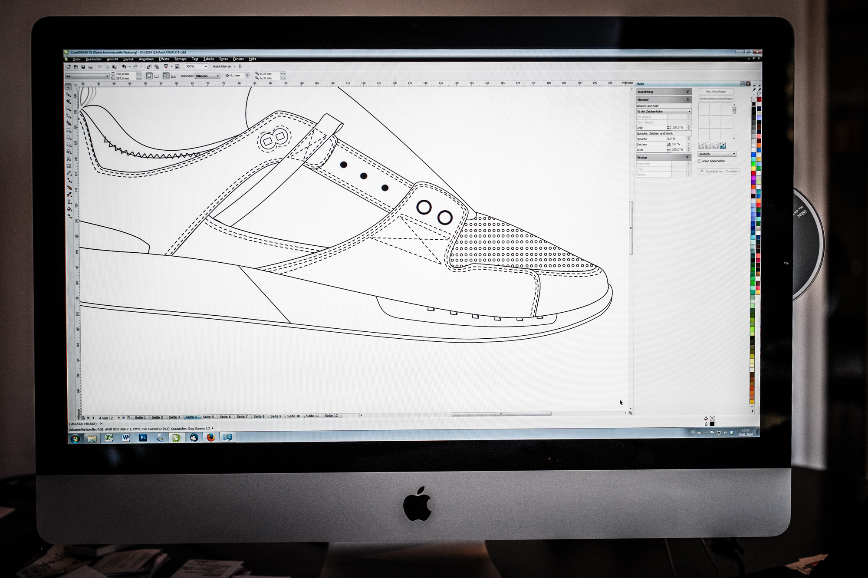
Task: Enable the Linien beibehalten checkbox
Action: (699, 161)
